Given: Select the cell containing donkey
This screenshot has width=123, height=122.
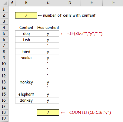Looking at the screenshot, I should pyautogui.click(x=26, y=100).
